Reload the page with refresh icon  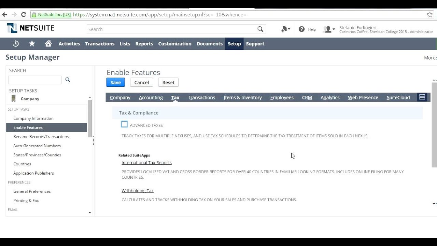click(24, 14)
